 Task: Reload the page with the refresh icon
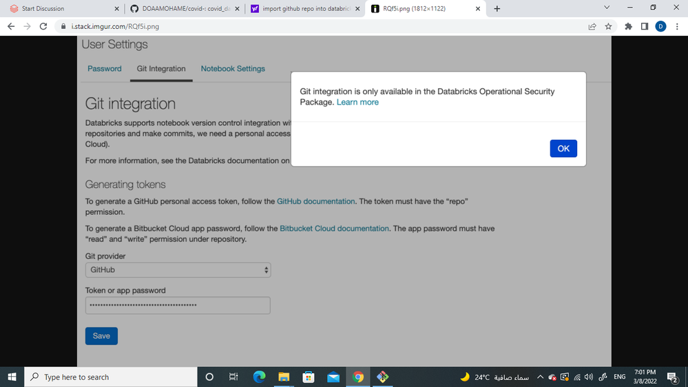(43, 27)
